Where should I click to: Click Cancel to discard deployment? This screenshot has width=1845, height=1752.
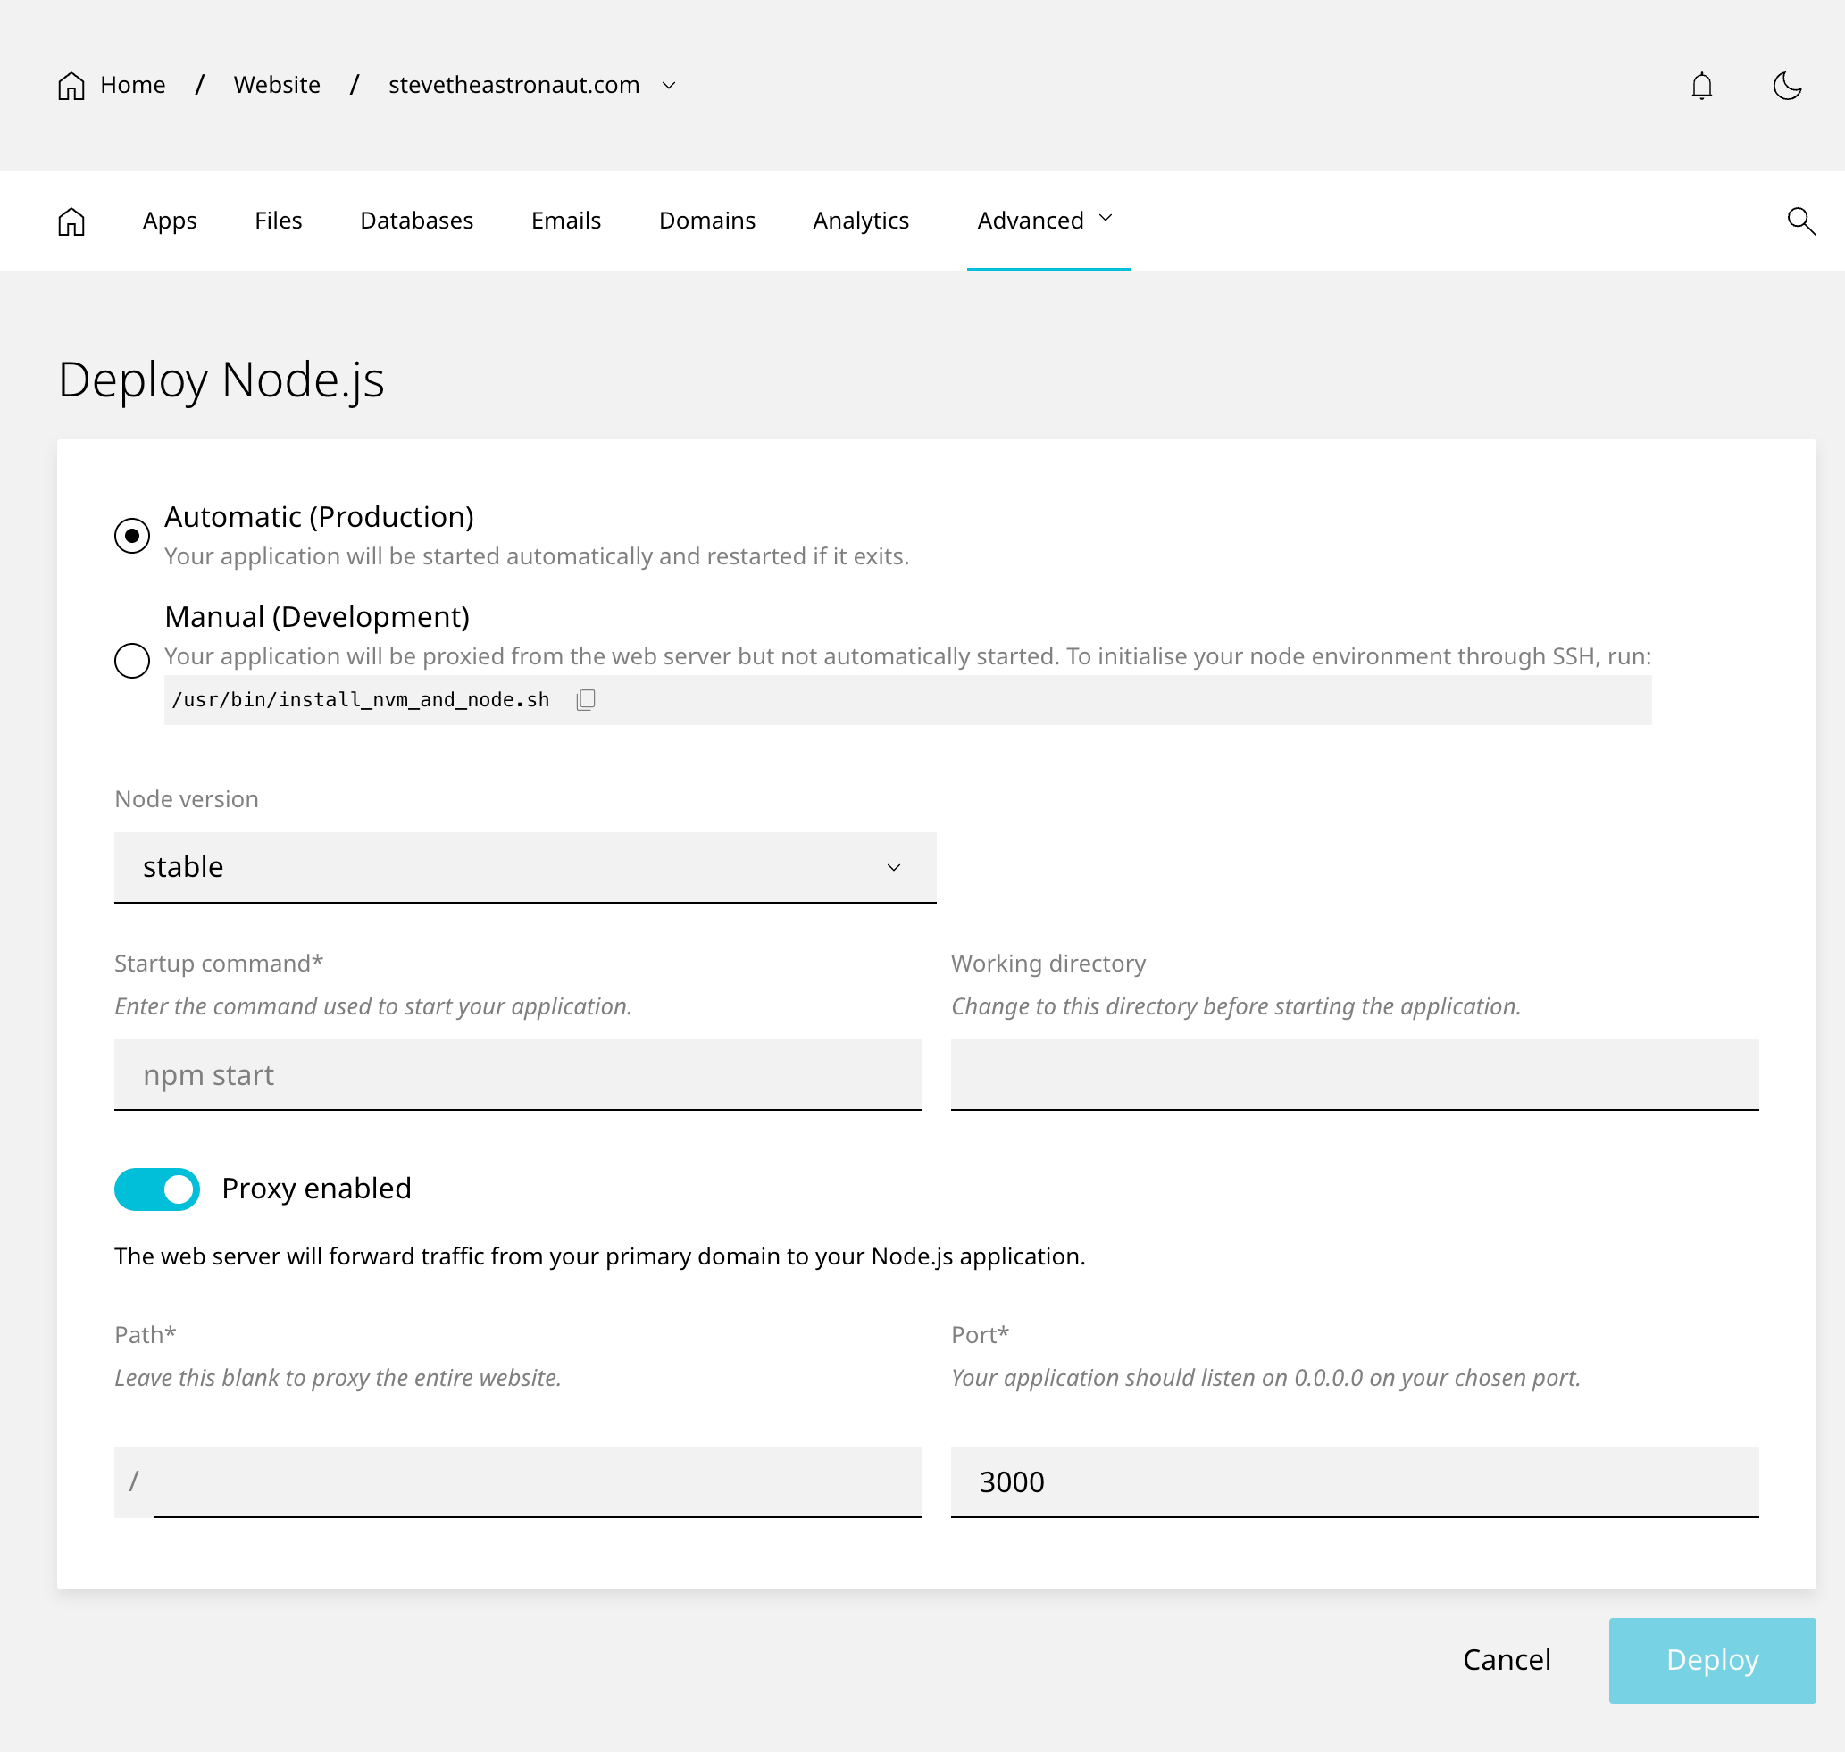(x=1506, y=1659)
